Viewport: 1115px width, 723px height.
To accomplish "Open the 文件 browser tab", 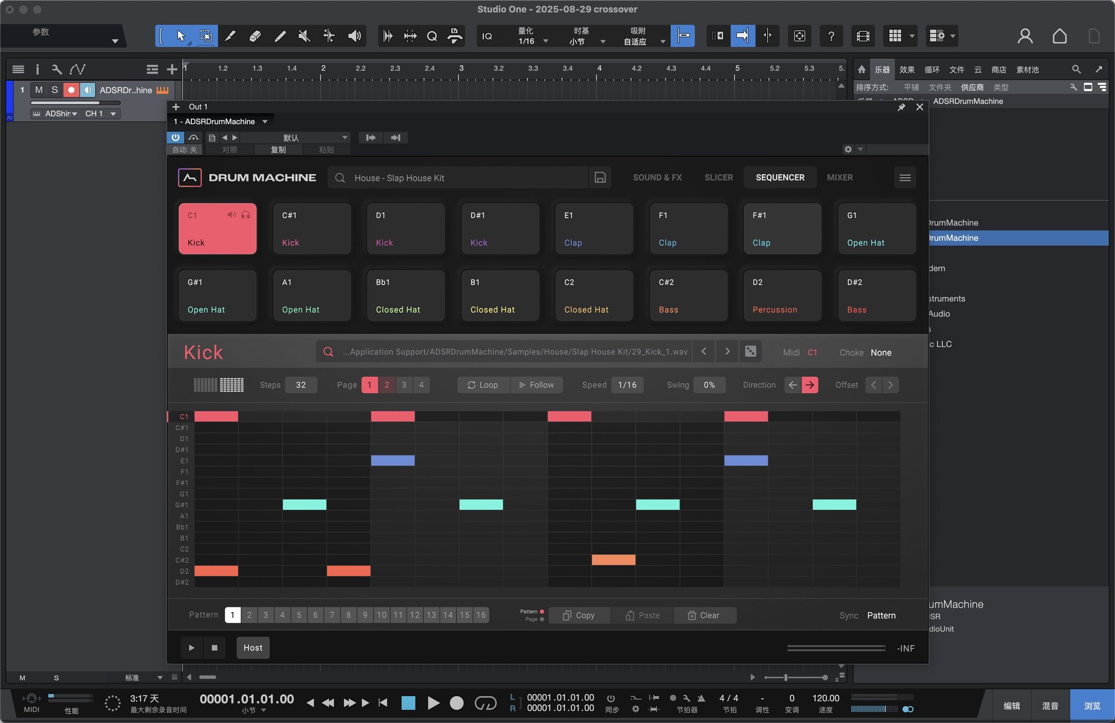I will [x=956, y=70].
